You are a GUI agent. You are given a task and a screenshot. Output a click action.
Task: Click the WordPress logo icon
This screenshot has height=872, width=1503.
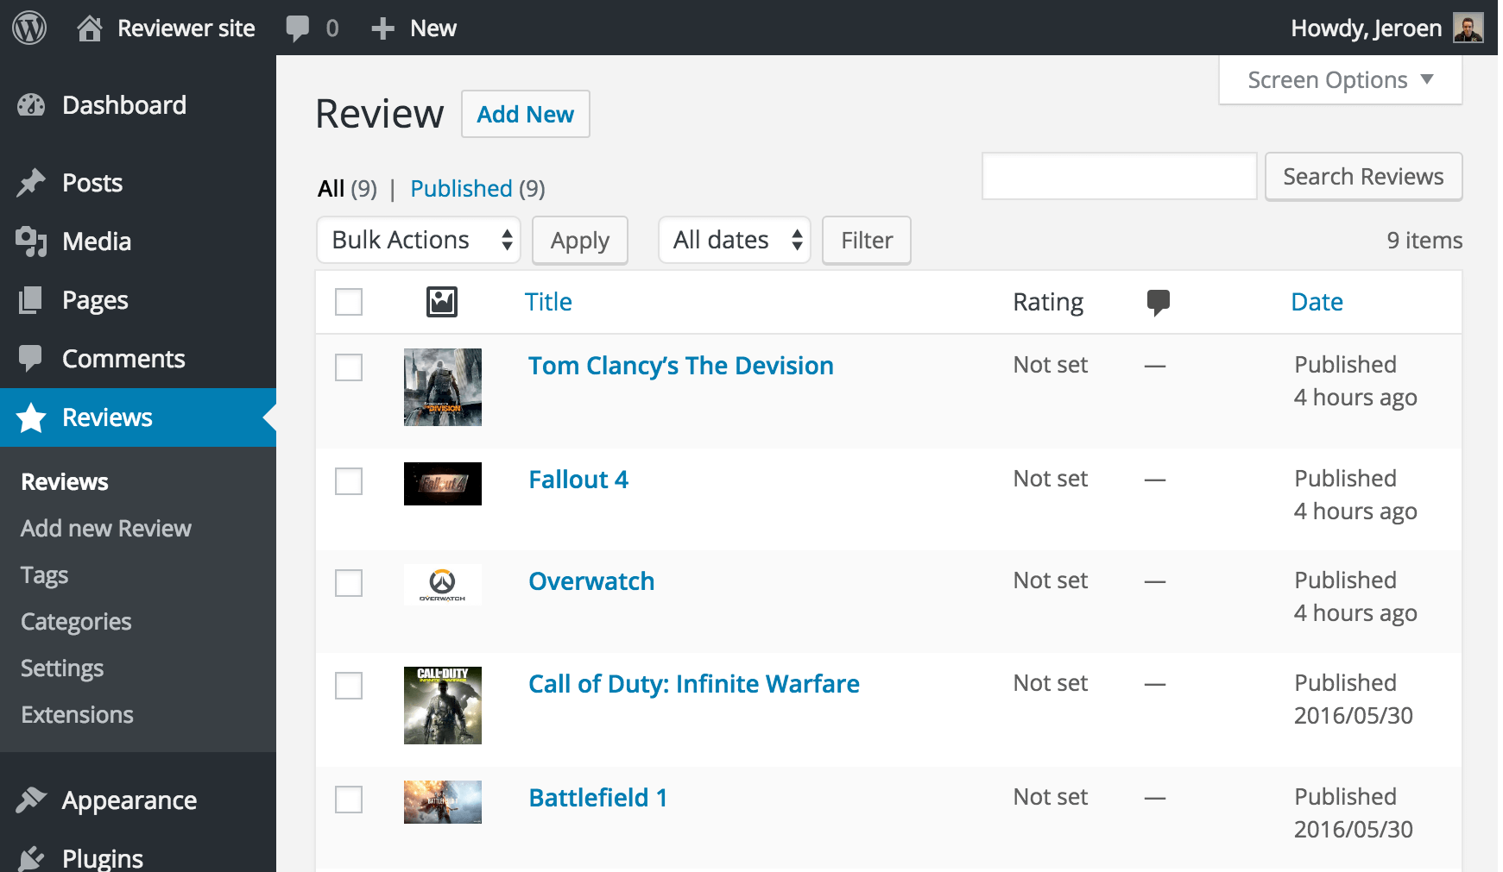tap(29, 28)
